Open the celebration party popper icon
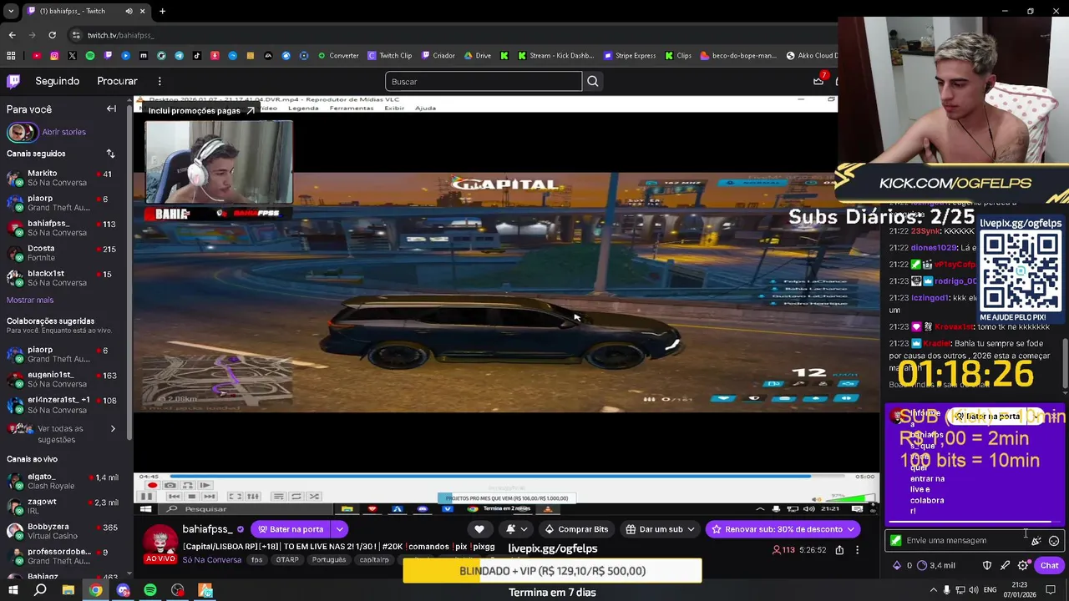Image resolution: width=1069 pixels, height=601 pixels. click(1036, 541)
